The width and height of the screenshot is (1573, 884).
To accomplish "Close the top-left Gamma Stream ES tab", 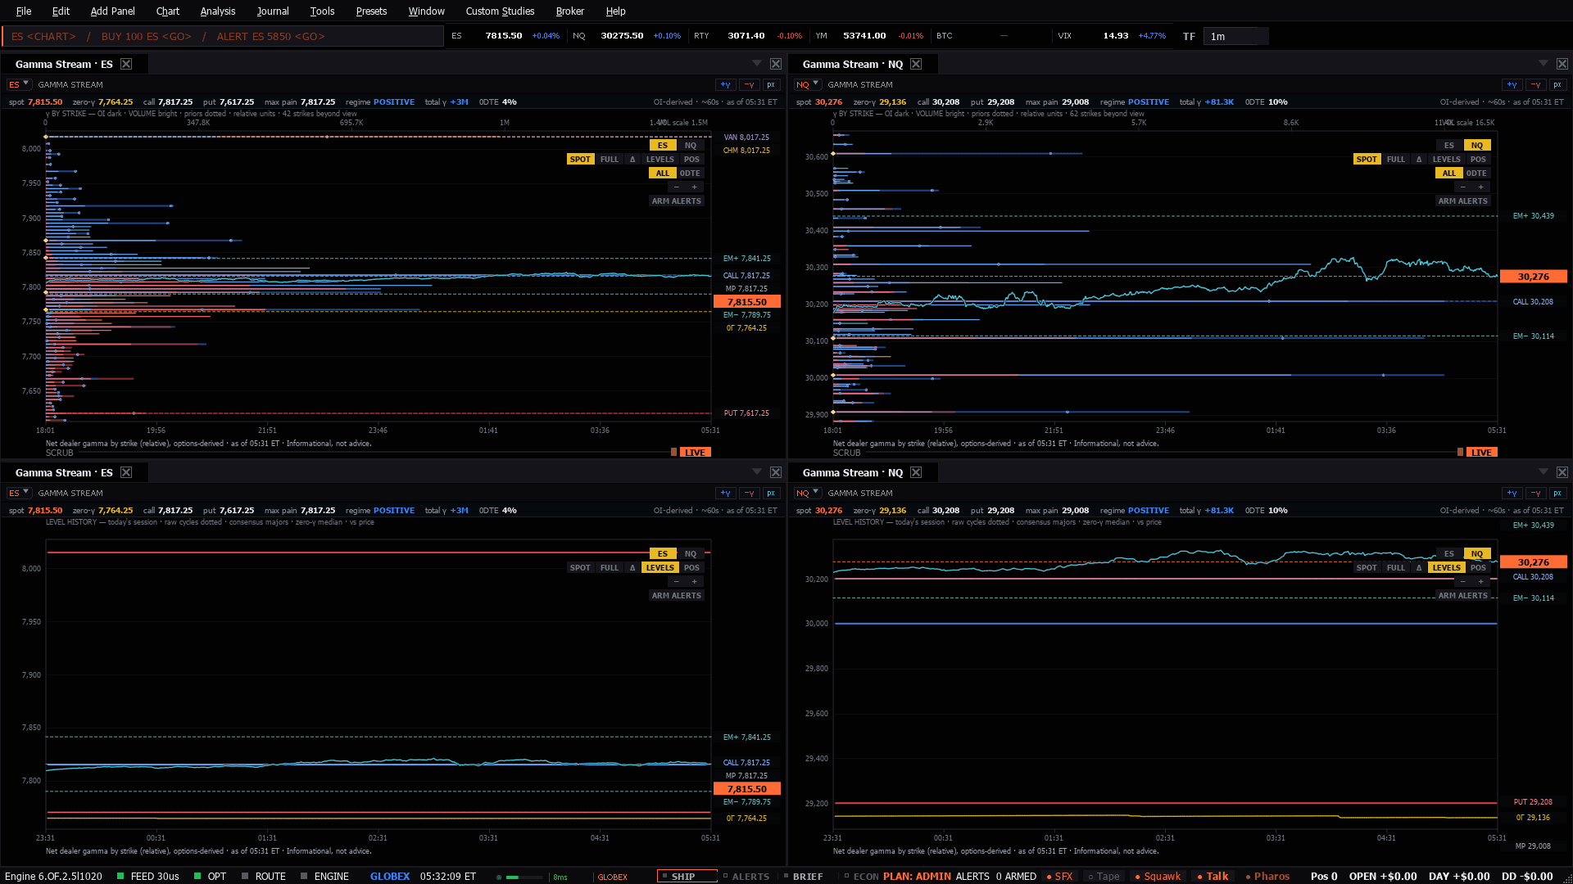I will 126,64.
